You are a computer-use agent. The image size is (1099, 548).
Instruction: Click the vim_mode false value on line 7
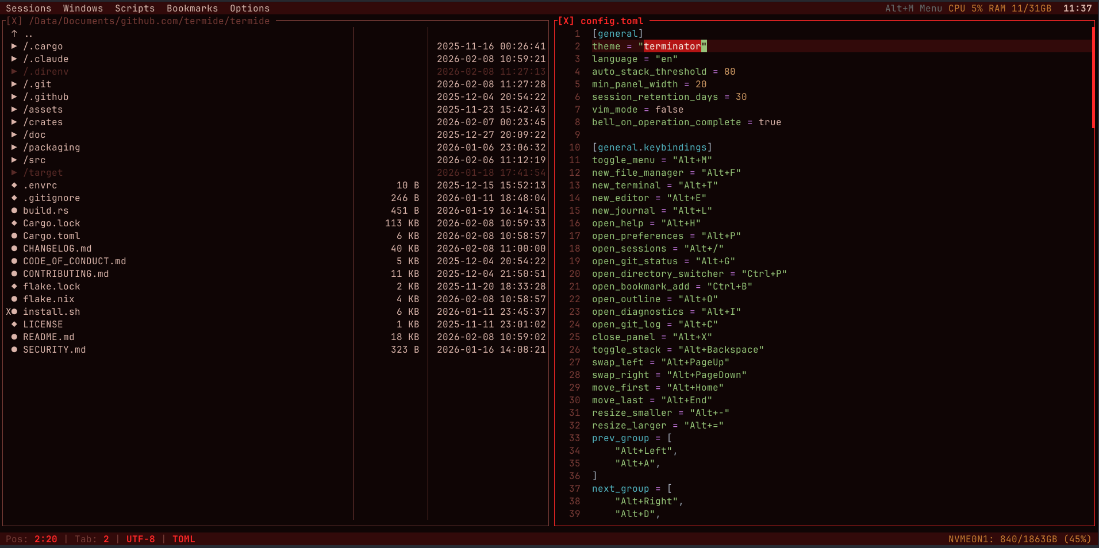pyautogui.click(x=669, y=110)
